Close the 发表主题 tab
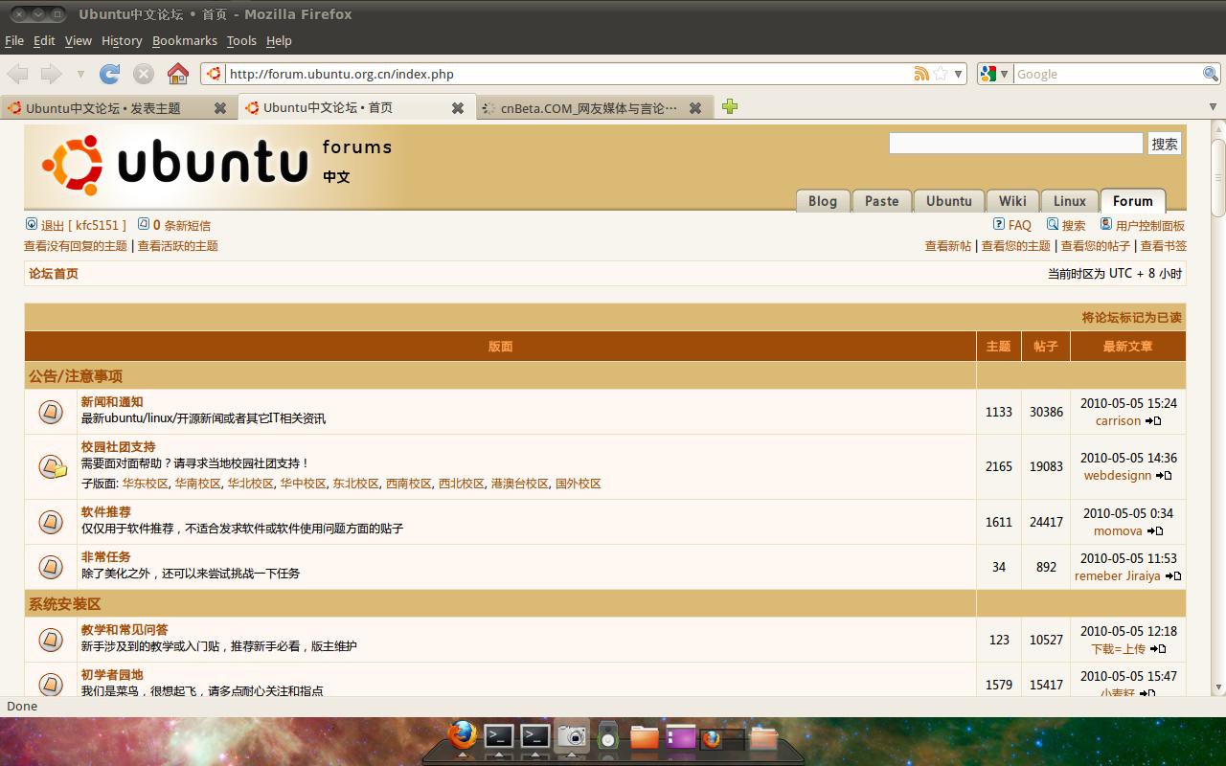This screenshot has height=766, width=1226. 220,108
